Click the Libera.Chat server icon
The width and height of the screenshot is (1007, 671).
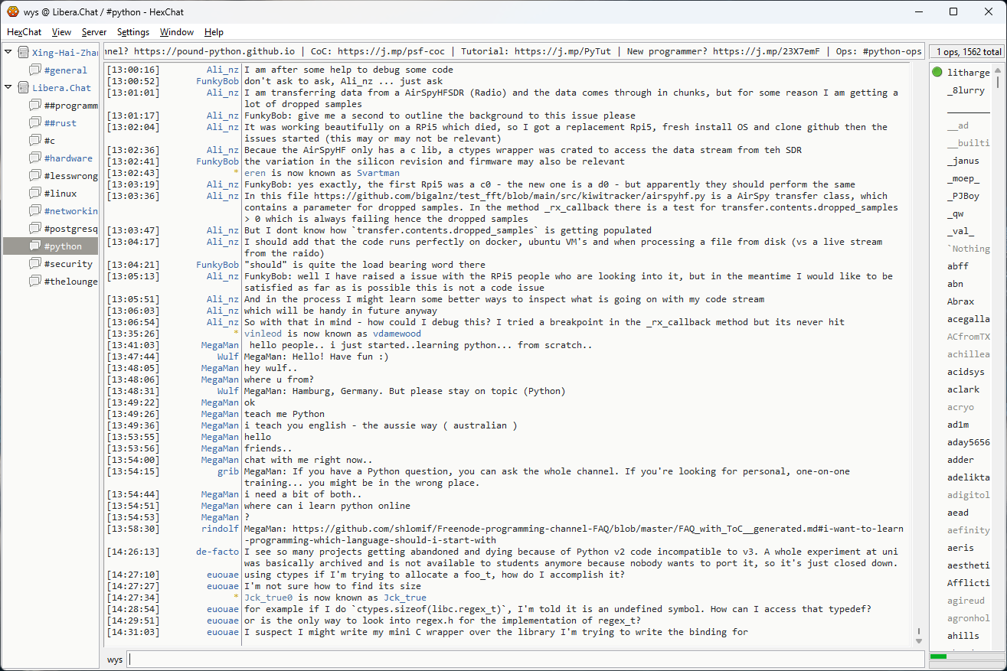click(23, 88)
